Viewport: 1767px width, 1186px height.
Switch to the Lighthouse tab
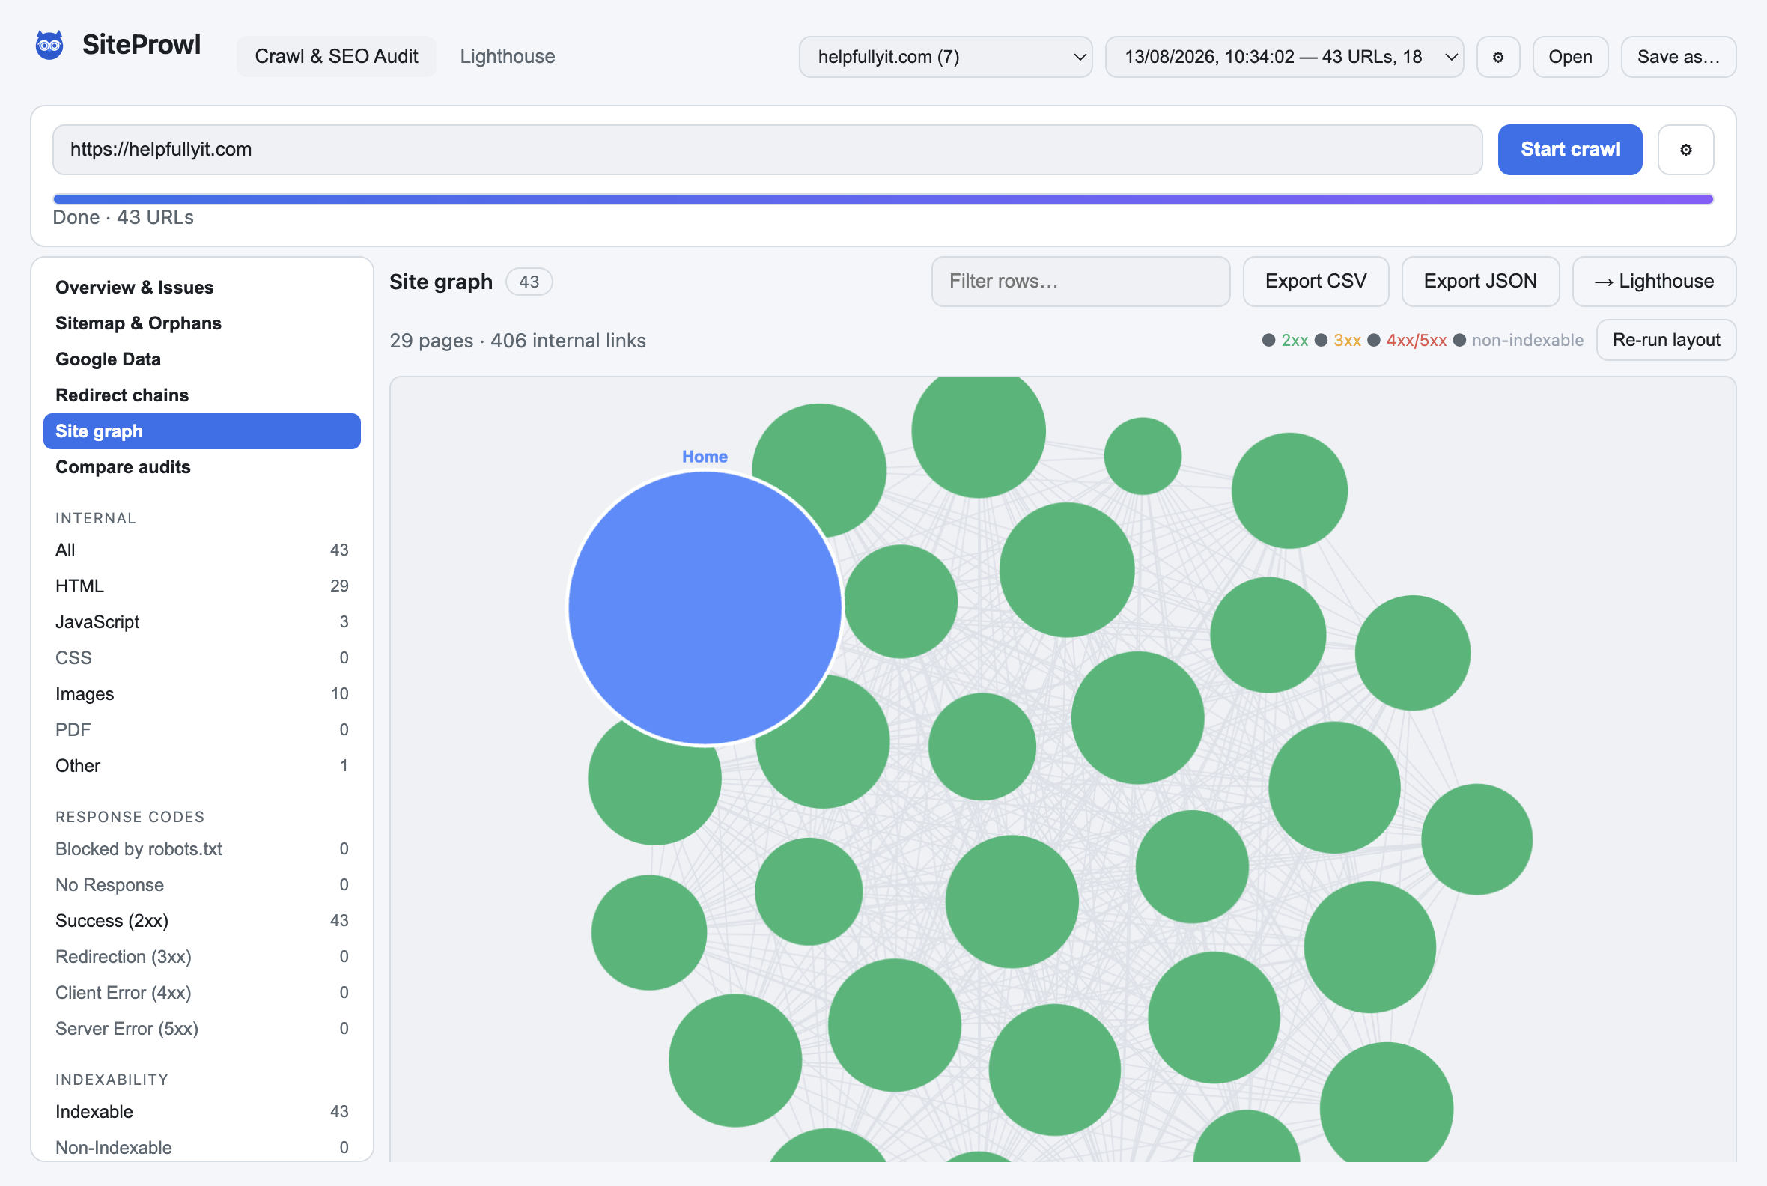508,57
